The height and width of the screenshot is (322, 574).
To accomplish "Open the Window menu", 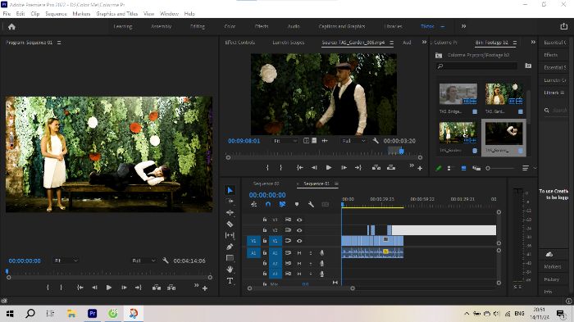I will [x=169, y=14].
